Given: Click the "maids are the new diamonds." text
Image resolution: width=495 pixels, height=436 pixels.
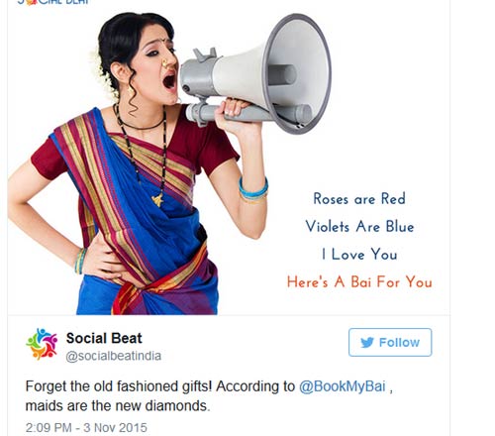Looking at the screenshot, I should click(x=118, y=405).
